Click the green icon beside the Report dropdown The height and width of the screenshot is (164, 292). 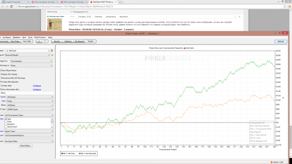pos(52,55)
